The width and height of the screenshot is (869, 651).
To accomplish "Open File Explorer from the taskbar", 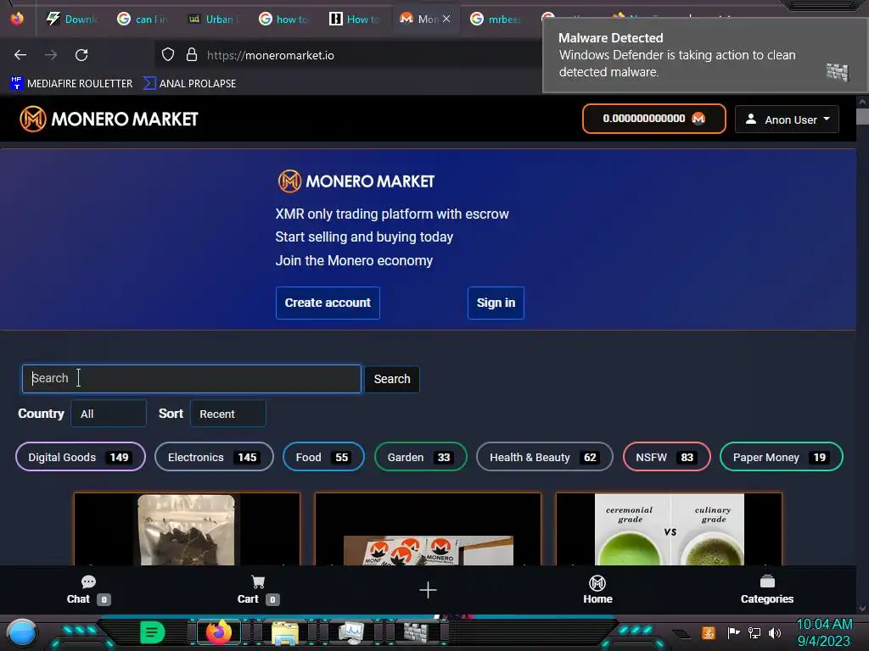I will (x=285, y=632).
